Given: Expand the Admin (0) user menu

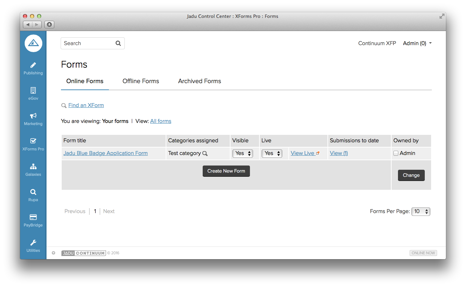Looking at the screenshot, I should (417, 43).
